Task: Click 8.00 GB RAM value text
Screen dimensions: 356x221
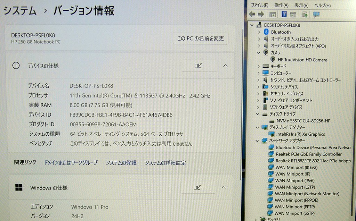Action: (x=101, y=105)
